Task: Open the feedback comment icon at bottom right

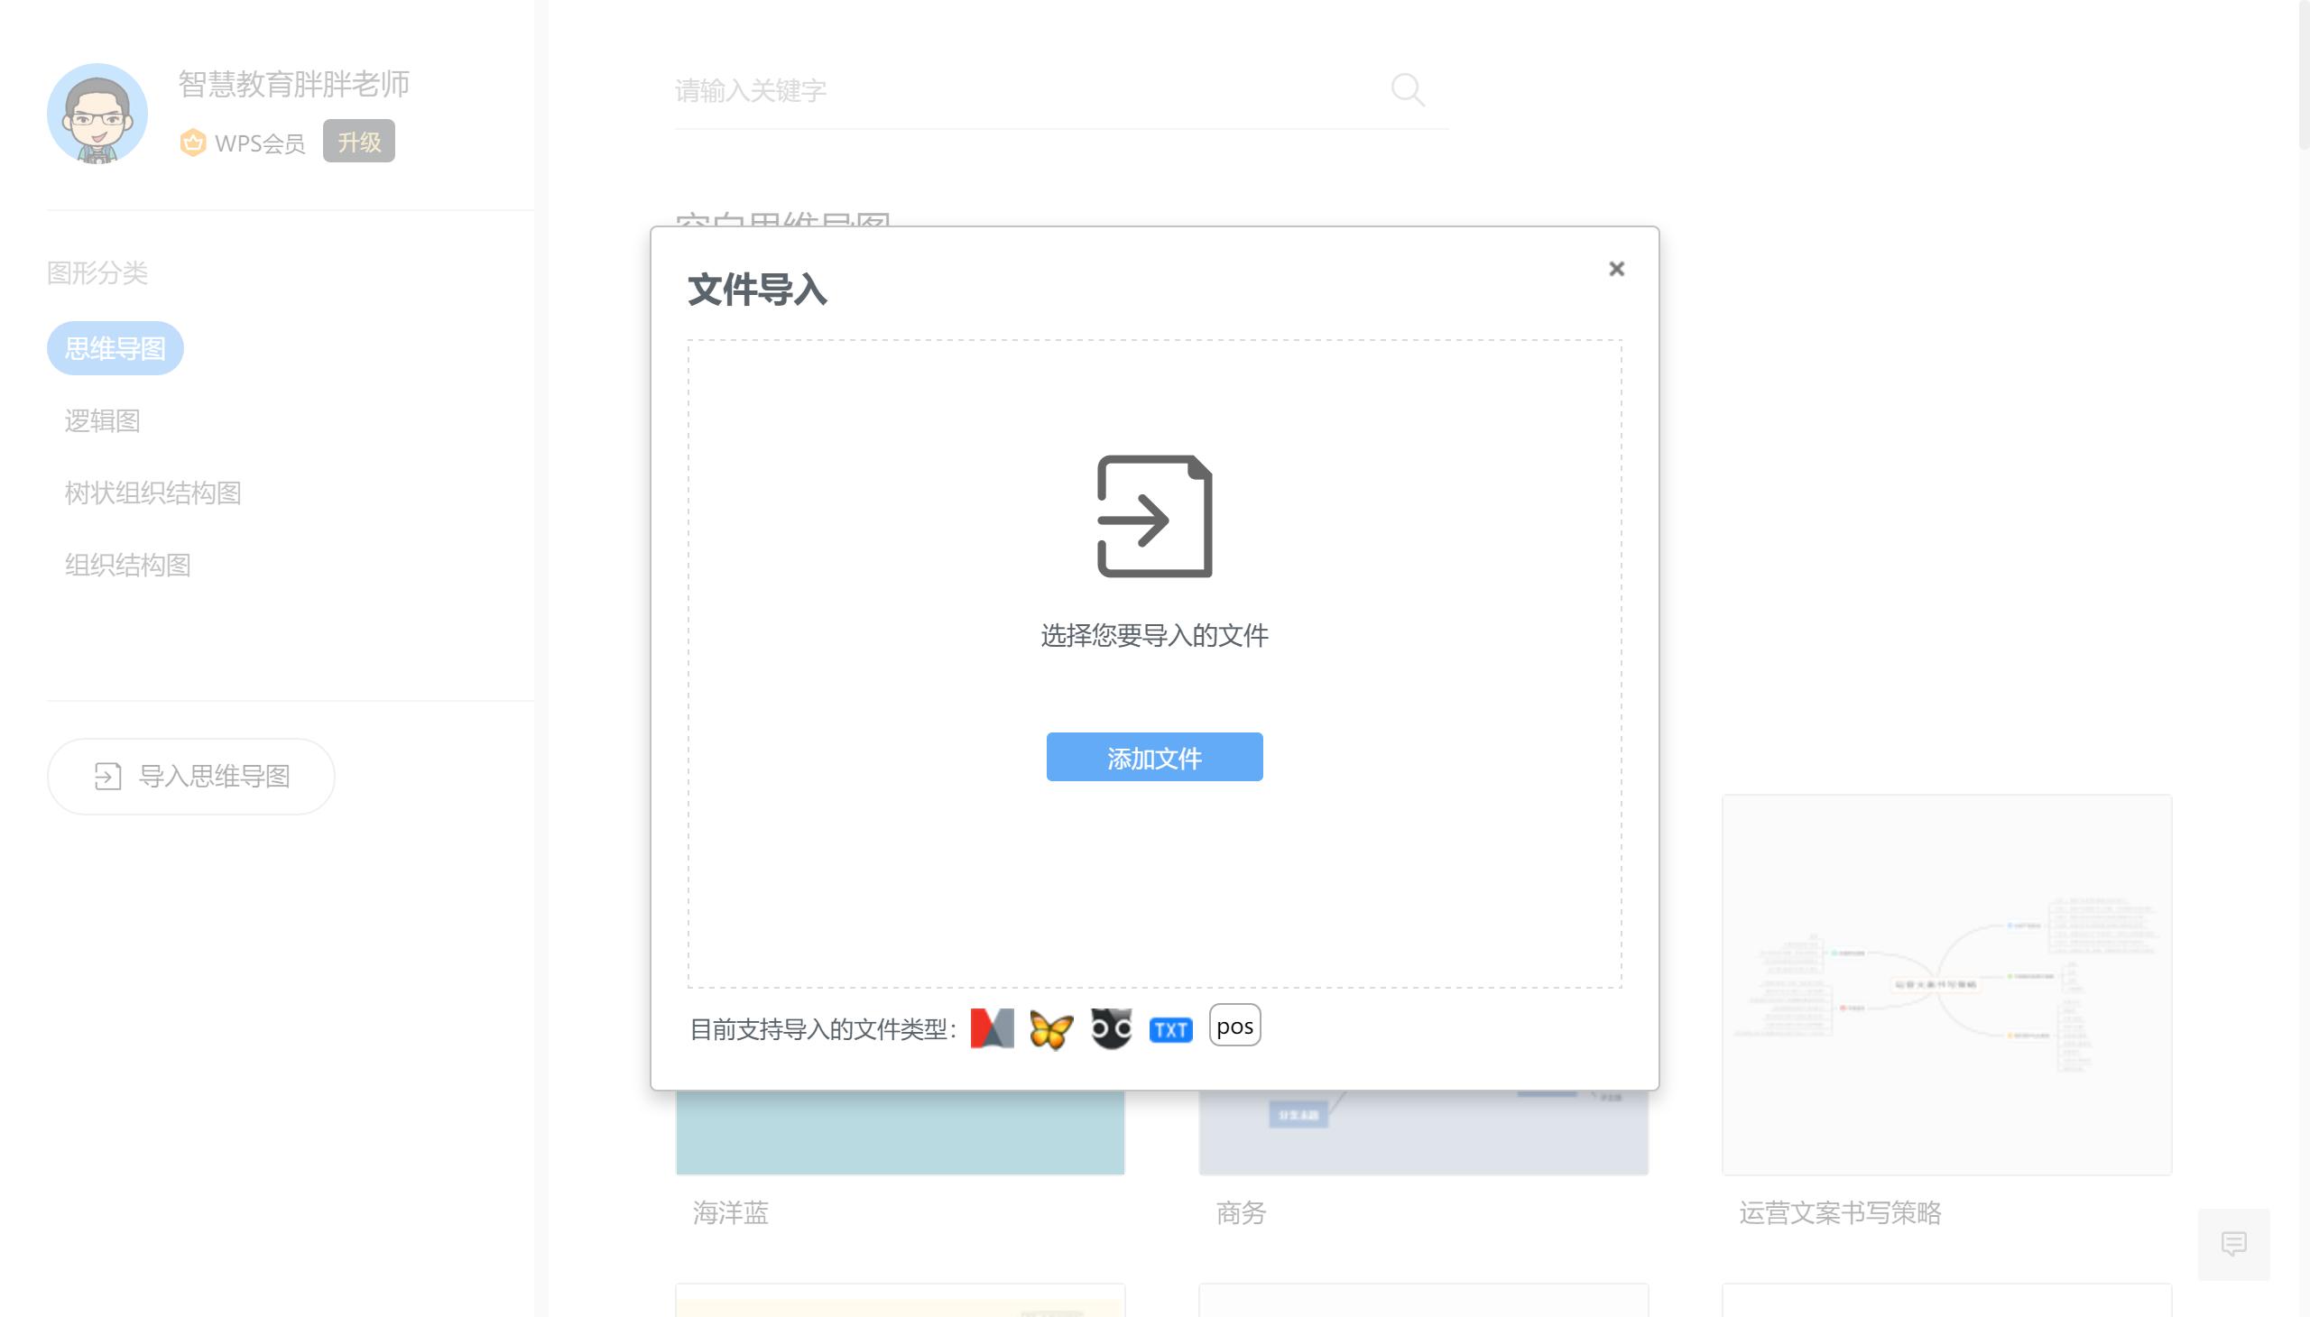Action: [x=2235, y=1244]
